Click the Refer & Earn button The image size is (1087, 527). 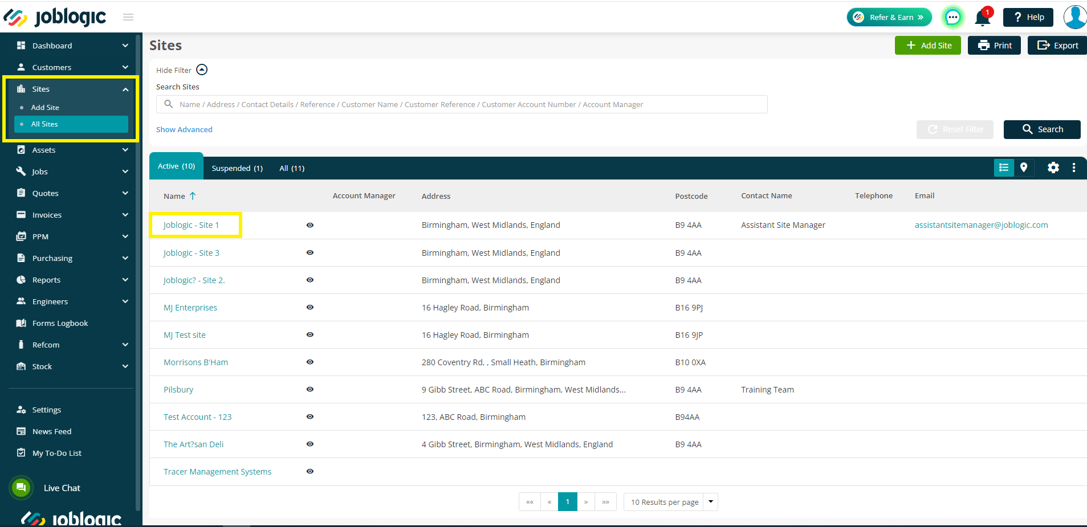[x=889, y=17]
